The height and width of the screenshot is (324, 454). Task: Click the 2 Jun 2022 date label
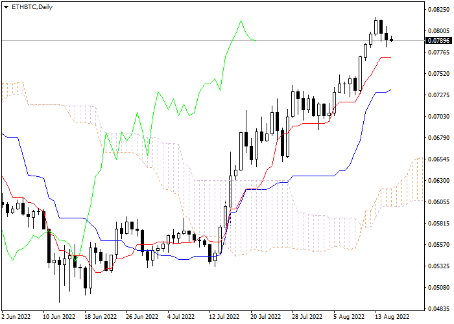(x=16, y=317)
